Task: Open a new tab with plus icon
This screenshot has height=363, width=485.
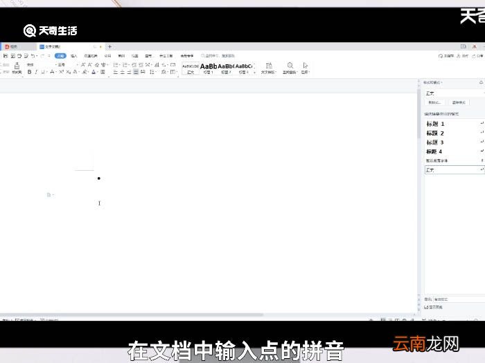Action: coord(109,46)
